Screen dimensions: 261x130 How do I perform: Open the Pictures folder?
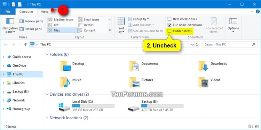click(141, 82)
